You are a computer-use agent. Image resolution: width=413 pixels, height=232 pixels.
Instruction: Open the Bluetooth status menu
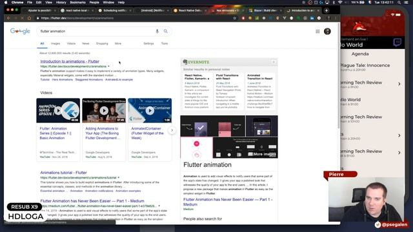(x=334, y=3)
